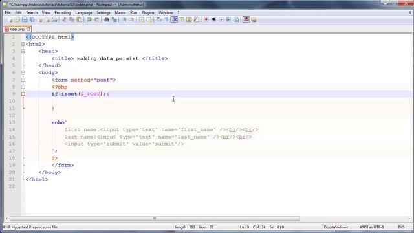The image size is (414, 233).
Task: Collapse the <body> fold on line 6
Action: [23, 72]
